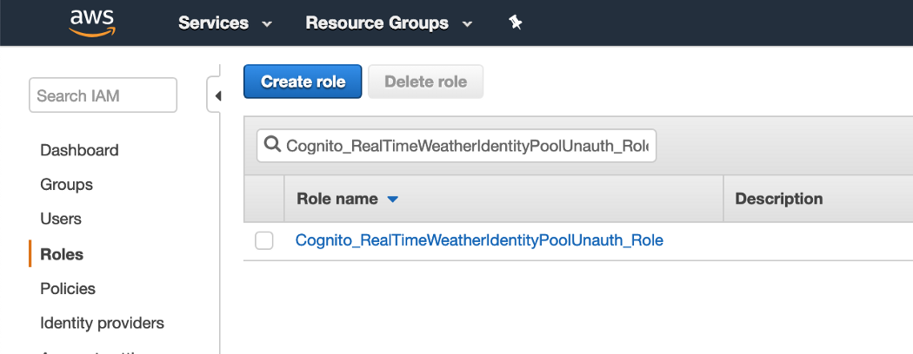Click the magnifier icon in role filter
913x354 pixels.
pos(272,144)
